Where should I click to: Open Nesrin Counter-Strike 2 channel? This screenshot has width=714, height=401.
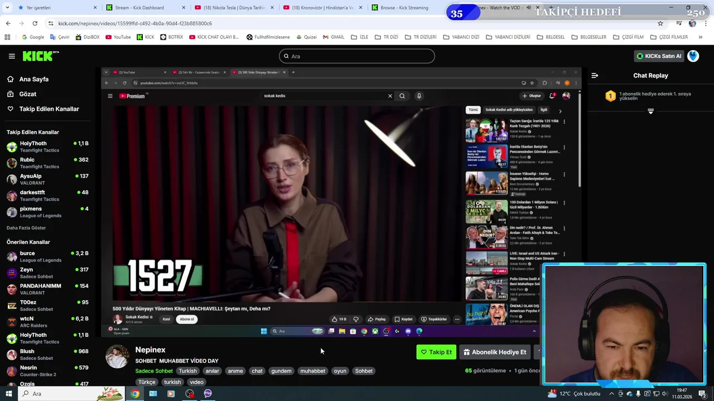point(47,371)
